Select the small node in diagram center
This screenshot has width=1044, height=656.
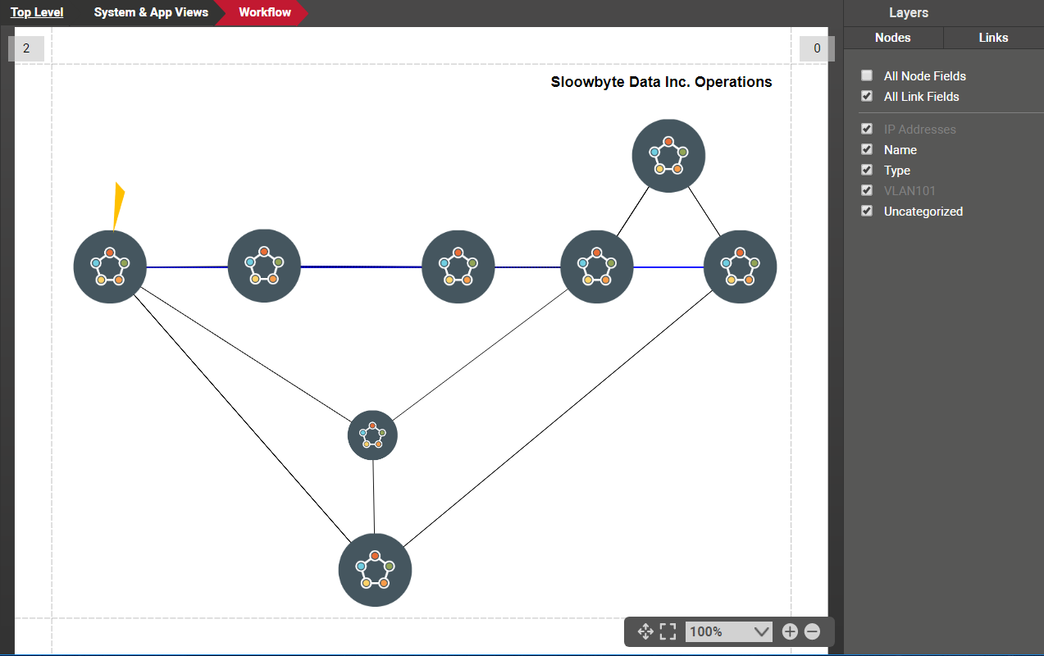372,435
